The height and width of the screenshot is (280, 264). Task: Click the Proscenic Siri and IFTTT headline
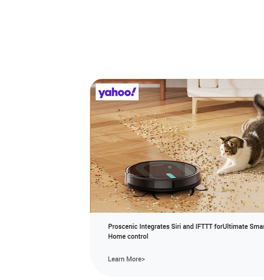click(x=186, y=231)
